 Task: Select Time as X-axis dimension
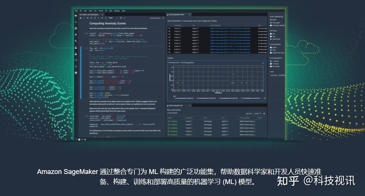pyautogui.click(x=271, y=50)
